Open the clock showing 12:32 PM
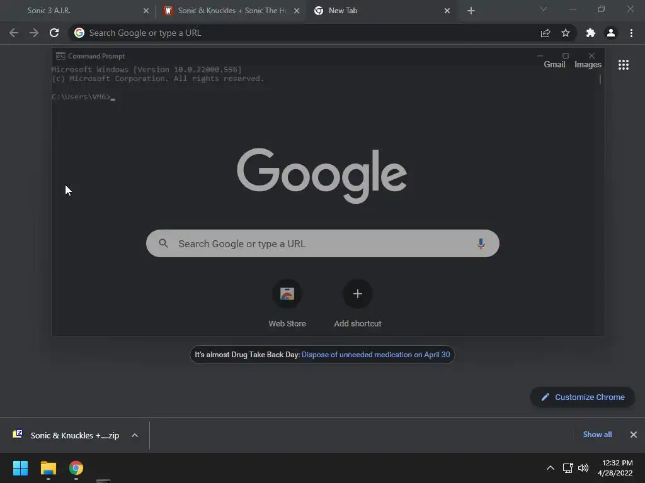 pos(615,468)
